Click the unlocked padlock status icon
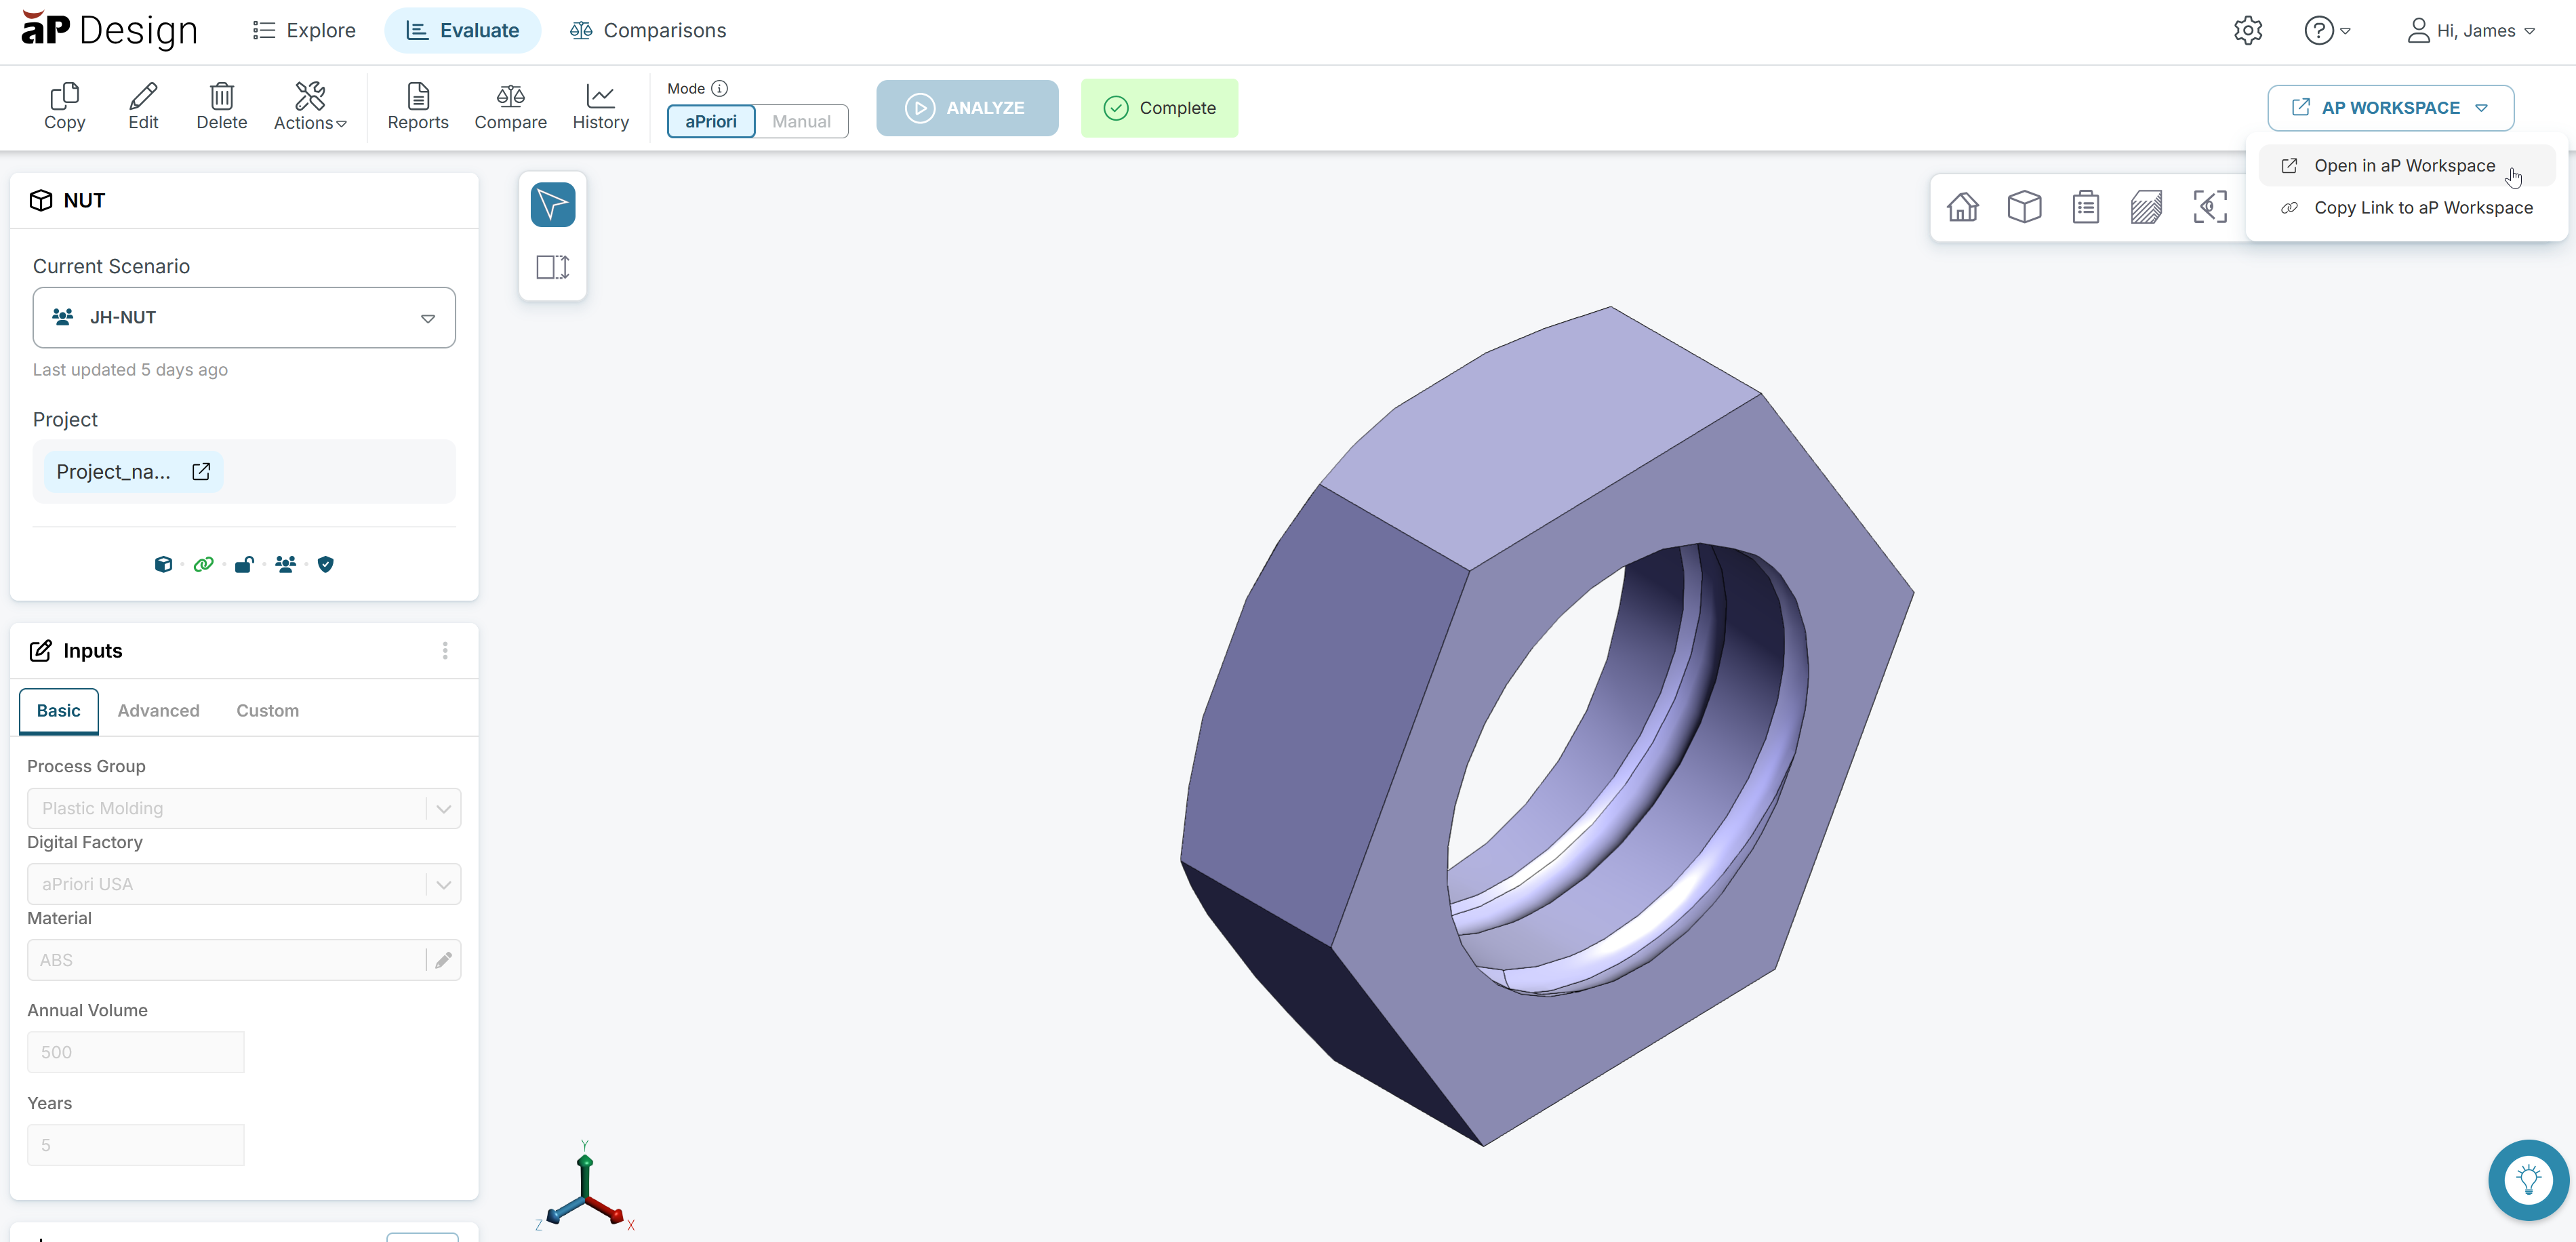2576x1242 pixels. [244, 565]
